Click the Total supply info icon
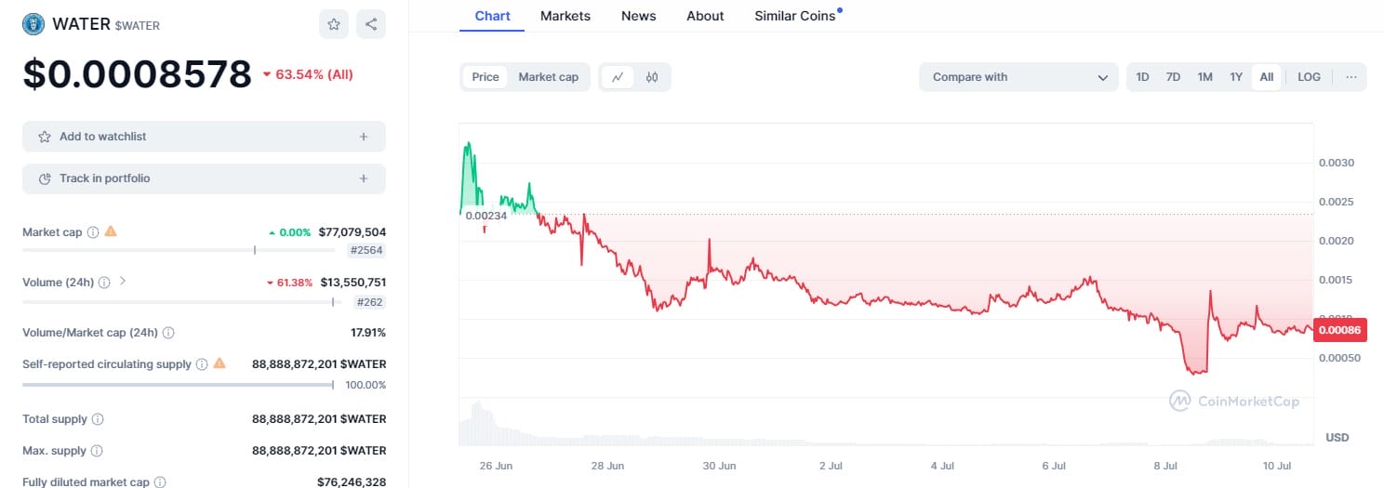 coord(98,419)
